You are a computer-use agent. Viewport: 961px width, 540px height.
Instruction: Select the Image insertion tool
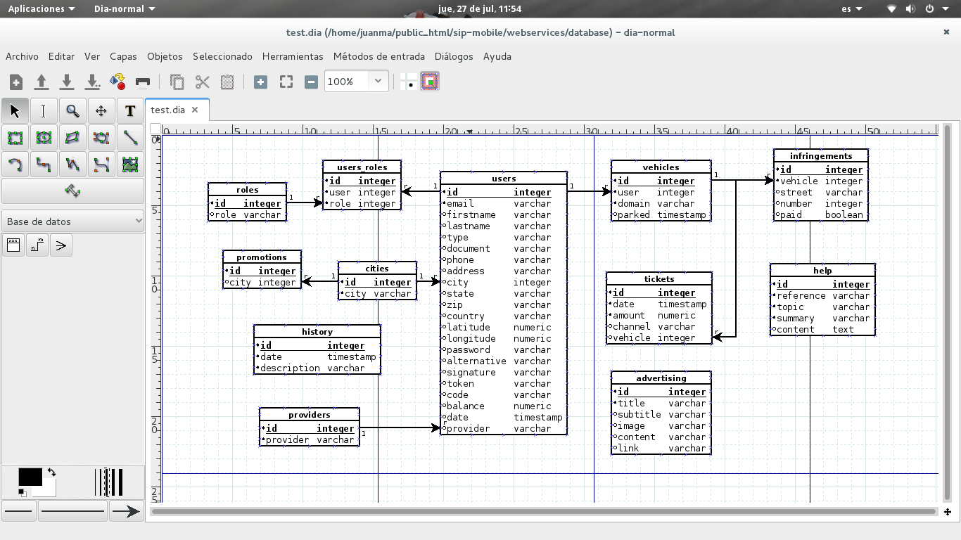tap(130, 165)
